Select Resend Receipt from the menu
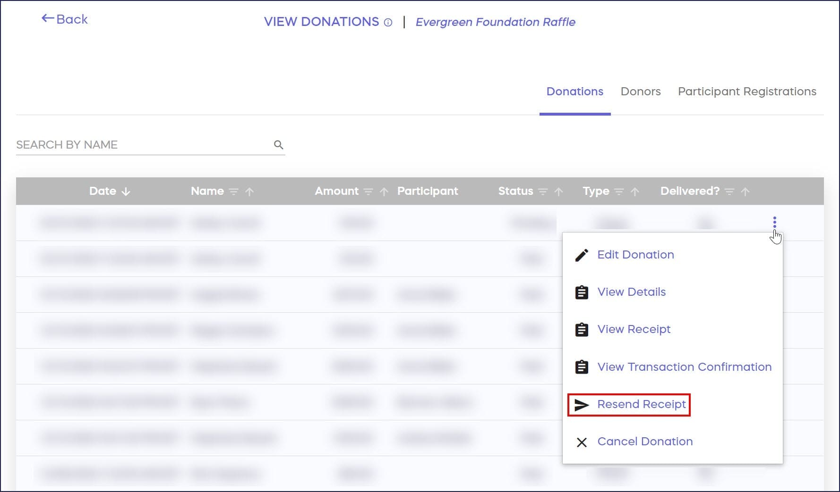The height and width of the screenshot is (492, 840). click(x=641, y=404)
